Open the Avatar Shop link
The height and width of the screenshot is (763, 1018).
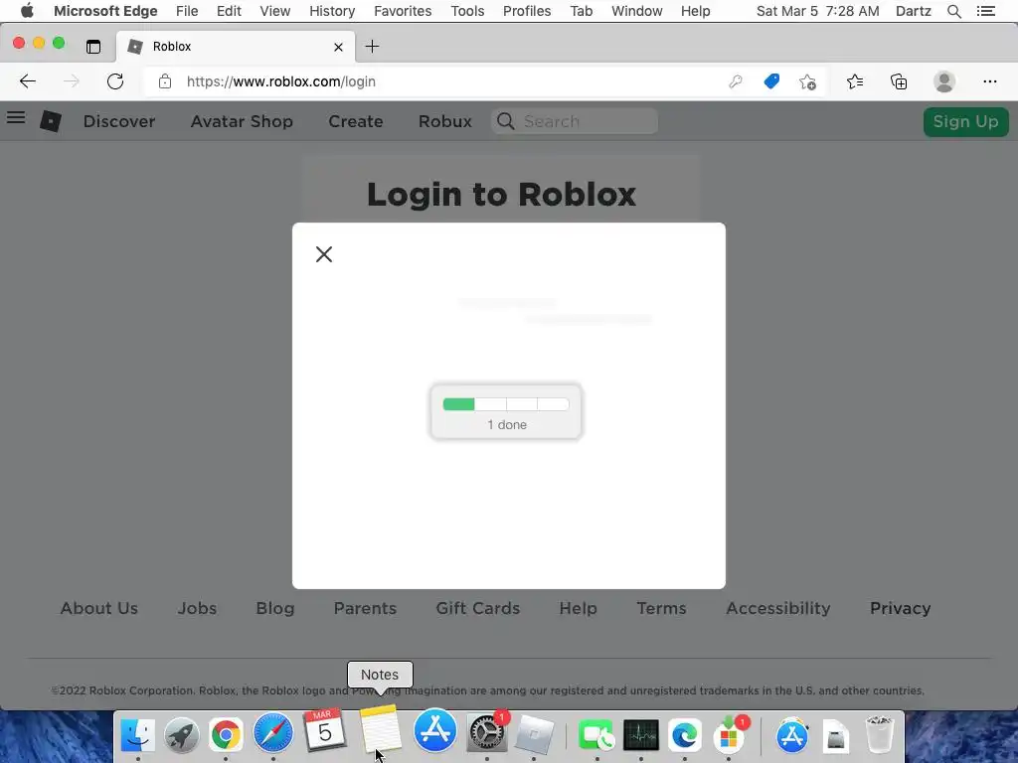pos(242,121)
